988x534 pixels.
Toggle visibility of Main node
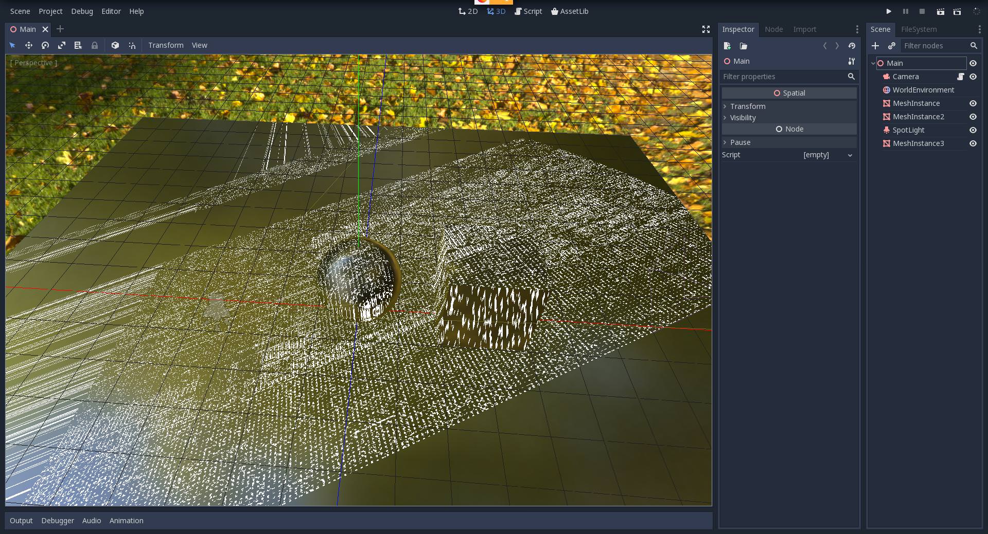973,63
